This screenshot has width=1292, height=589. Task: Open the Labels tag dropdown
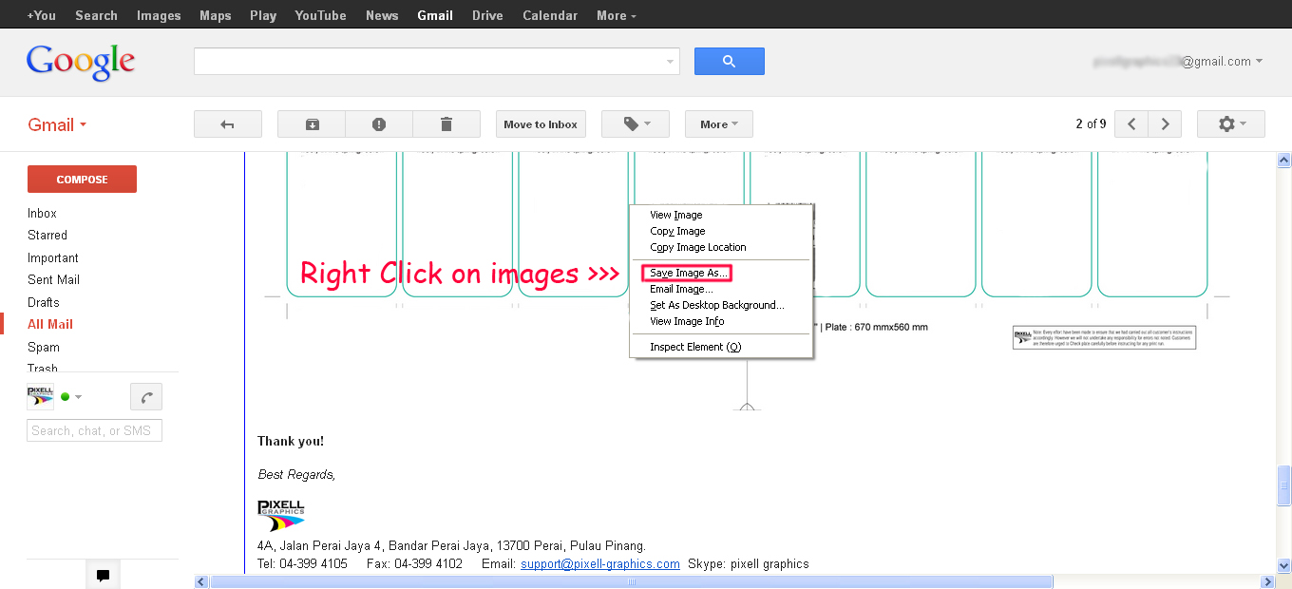tap(636, 124)
